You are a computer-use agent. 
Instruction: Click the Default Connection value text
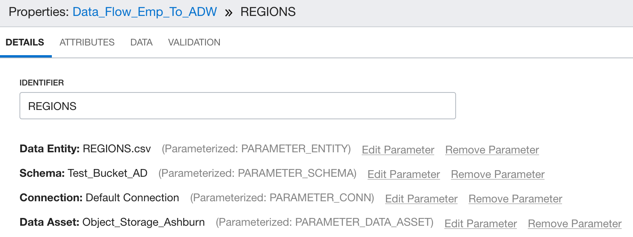pyautogui.click(x=133, y=198)
